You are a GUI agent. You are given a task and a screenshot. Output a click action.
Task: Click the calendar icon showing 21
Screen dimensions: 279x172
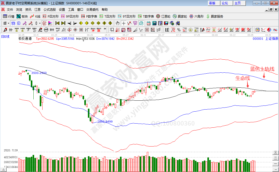coord(148,23)
